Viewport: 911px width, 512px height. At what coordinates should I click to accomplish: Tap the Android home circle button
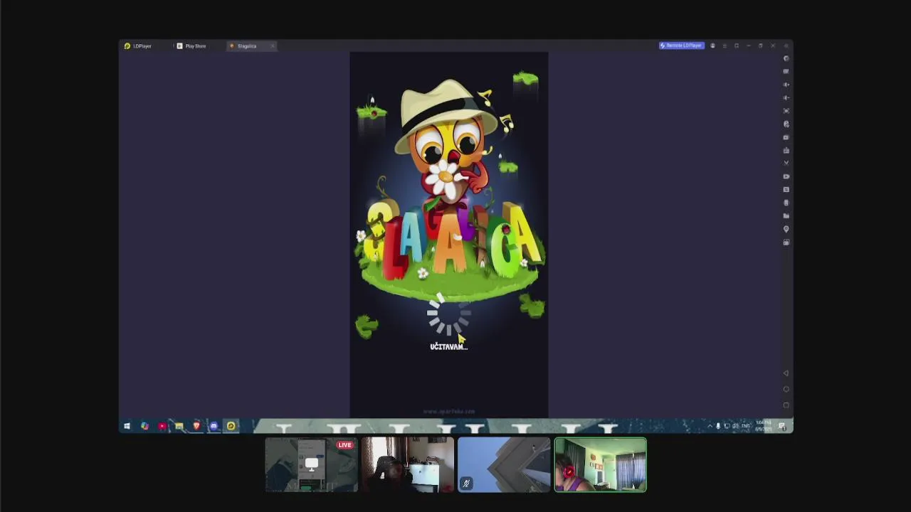click(786, 389)
